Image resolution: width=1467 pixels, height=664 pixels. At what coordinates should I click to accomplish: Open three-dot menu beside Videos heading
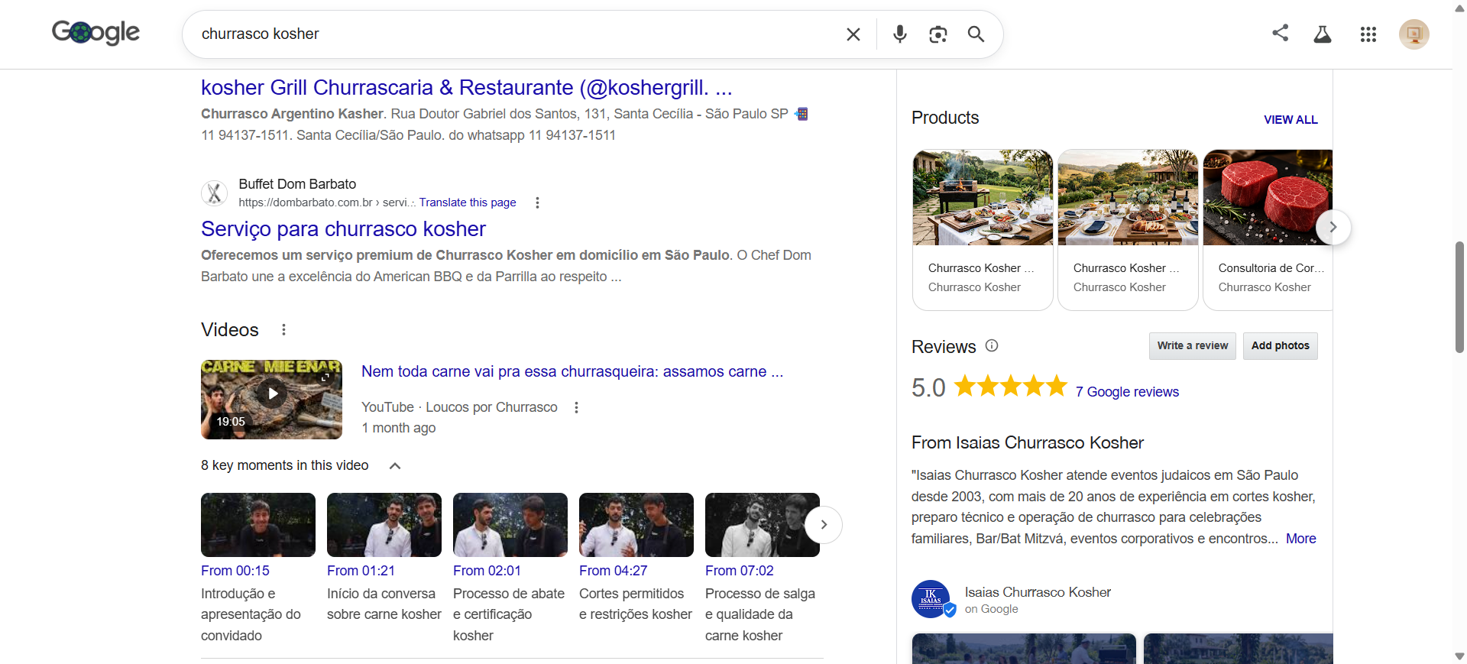(x=283, y=330)
